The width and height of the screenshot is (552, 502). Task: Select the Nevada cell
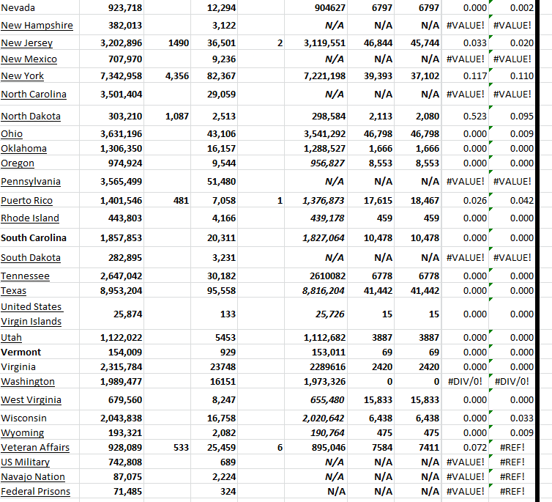click(x=40, y=8)
